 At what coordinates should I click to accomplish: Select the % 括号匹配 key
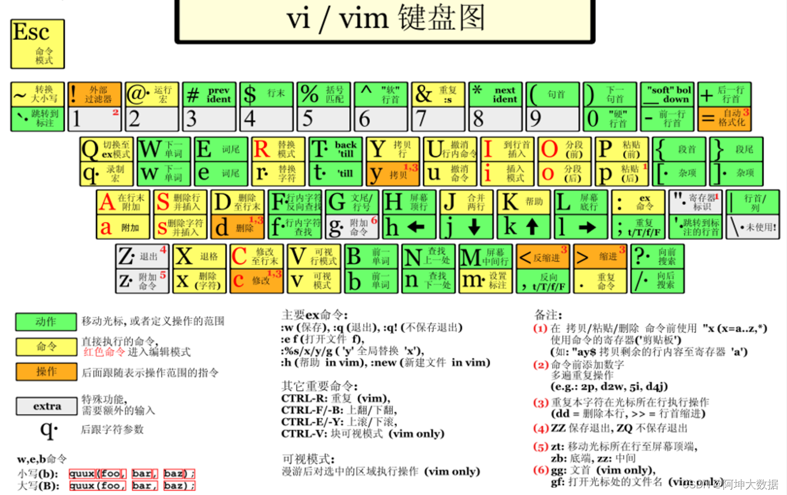pyautogui.click(x=323, y=94)
